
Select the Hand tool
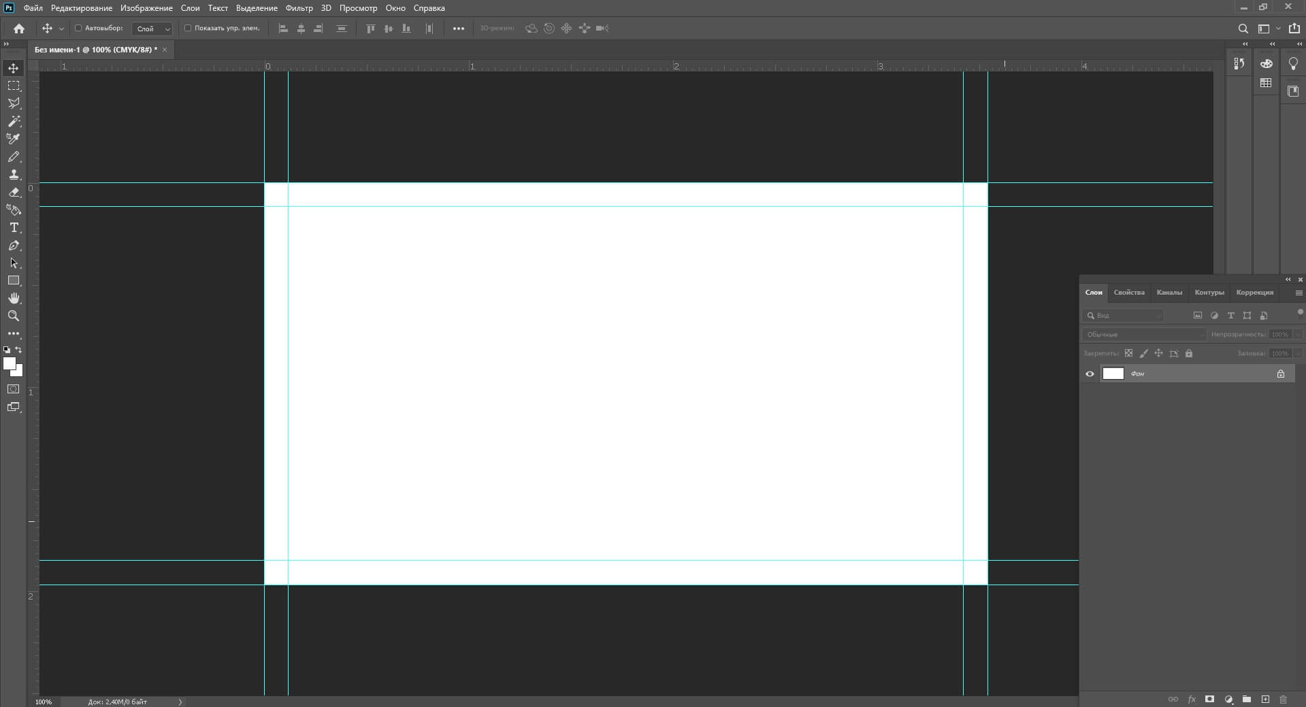(x=14, y=298)
